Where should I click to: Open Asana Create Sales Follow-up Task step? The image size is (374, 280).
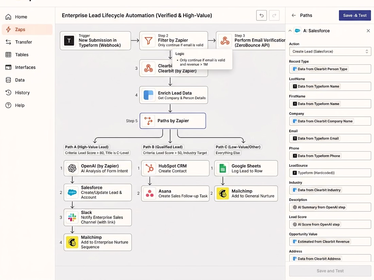tap(175, 193)
